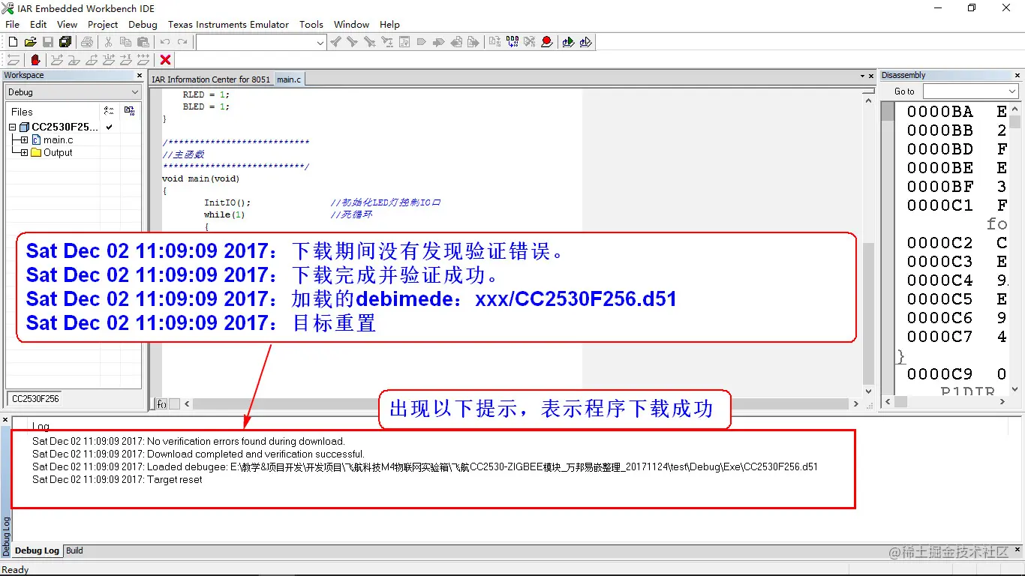
Task: Select the main.c file in Workspace
Action: coord(58,140)
